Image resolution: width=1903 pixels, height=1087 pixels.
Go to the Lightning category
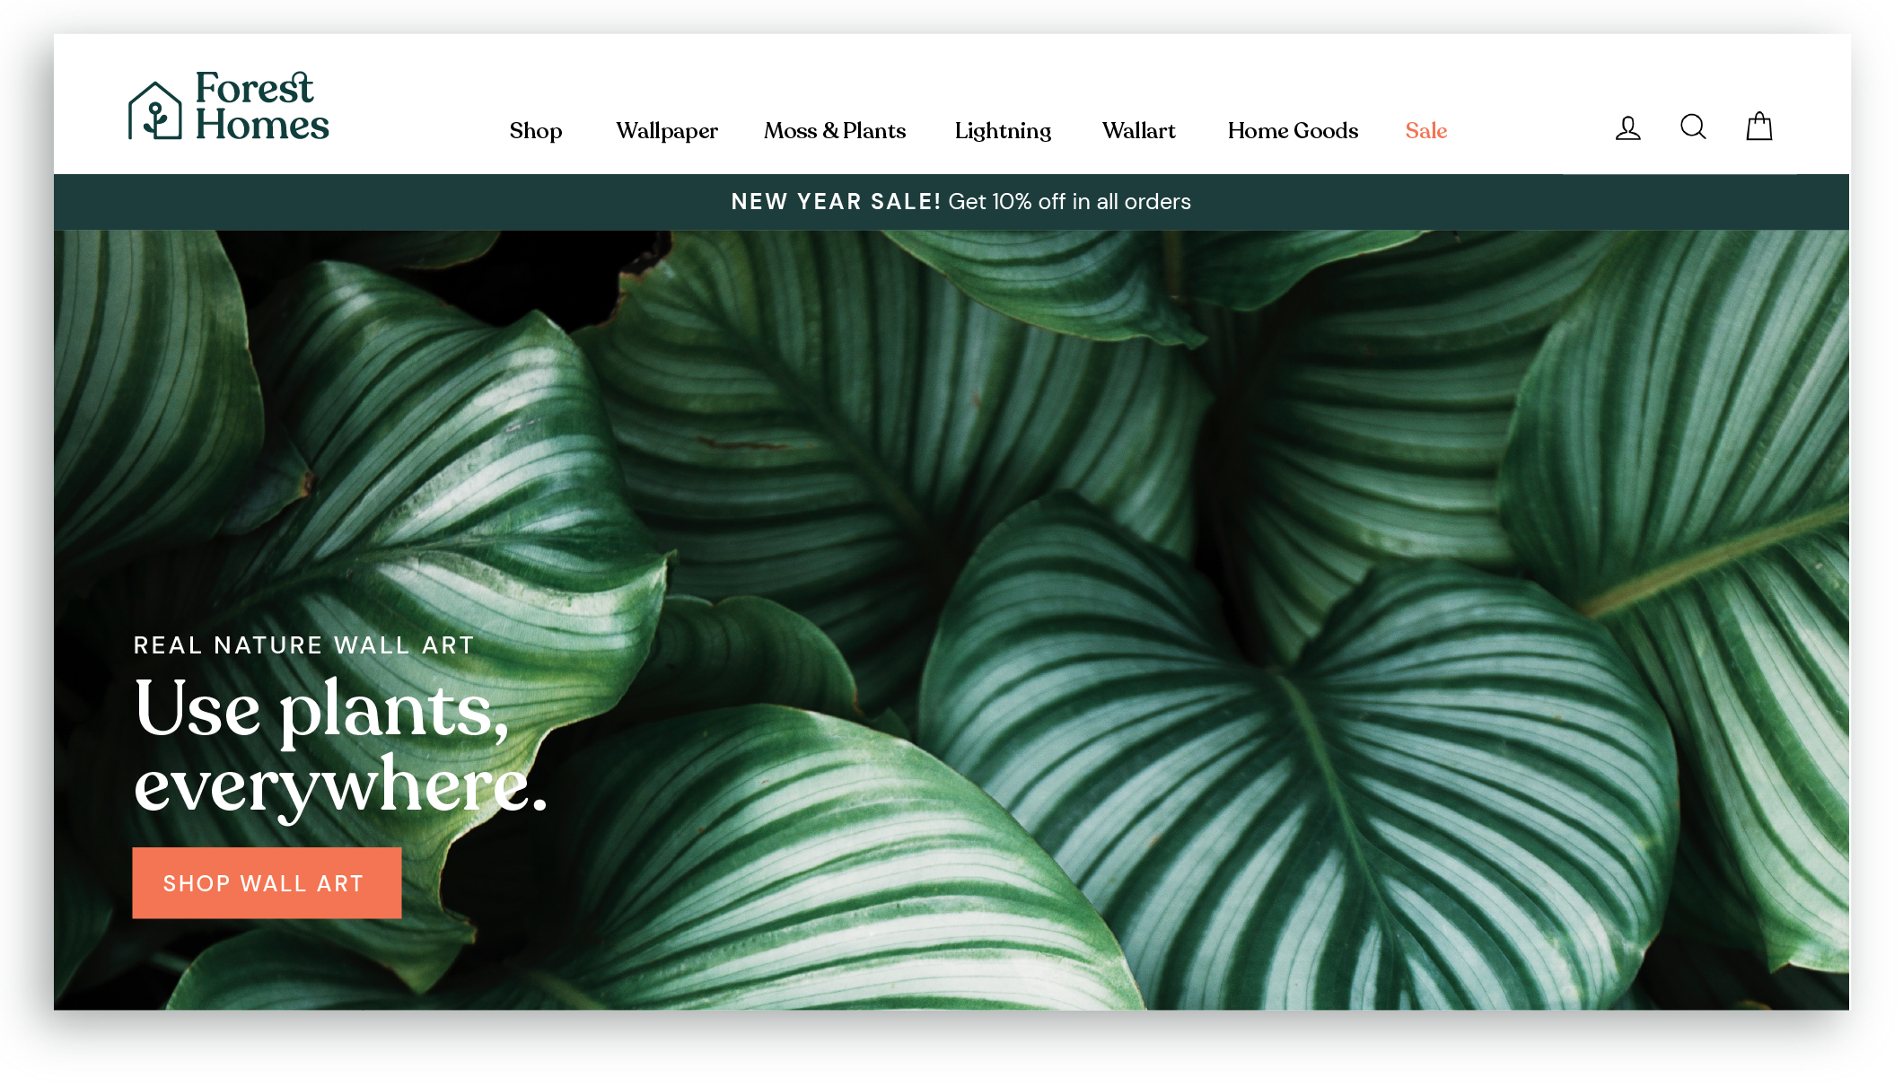click(1003, 131)
